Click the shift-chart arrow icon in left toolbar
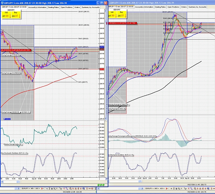The width and height of the screenshot is (215, 194). click(x=46, y=188)
